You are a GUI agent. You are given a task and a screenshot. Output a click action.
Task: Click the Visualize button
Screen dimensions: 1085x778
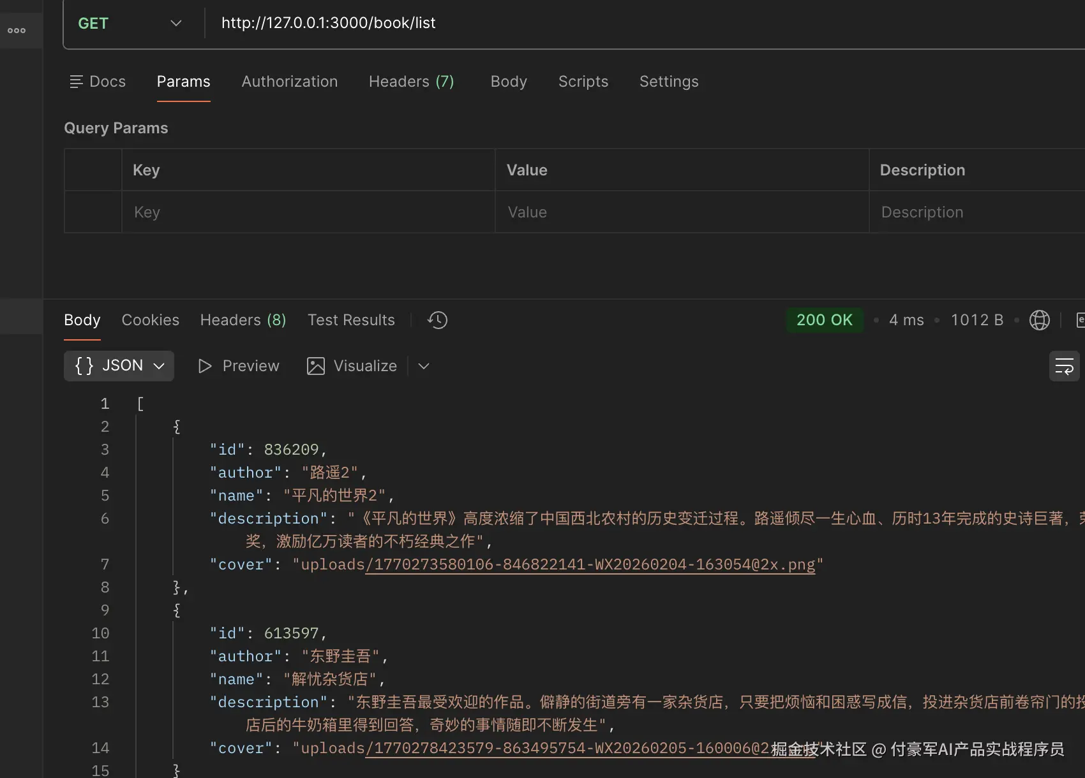click(352, 366)
